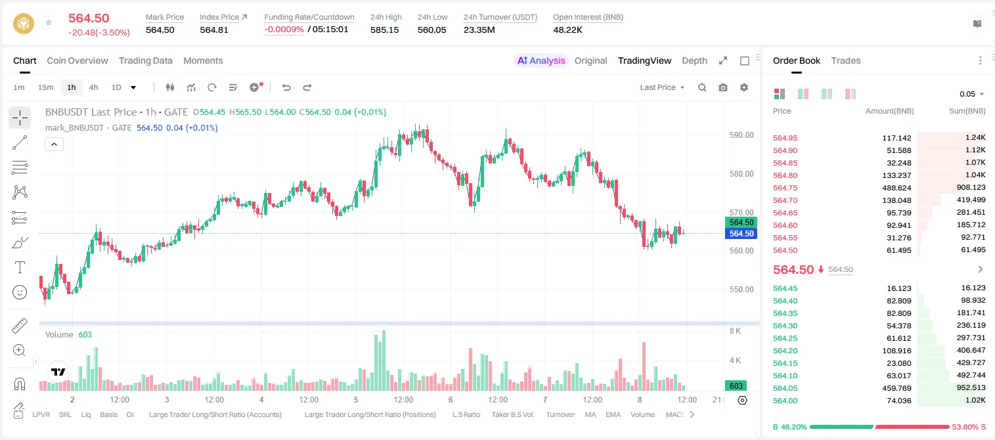Select the trend line drawing tool
This screenshot has height=440, width=995.
pos(20,143)
